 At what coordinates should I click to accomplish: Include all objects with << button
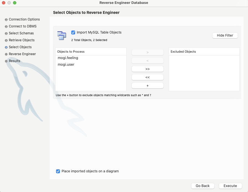[x=147, y=77]
